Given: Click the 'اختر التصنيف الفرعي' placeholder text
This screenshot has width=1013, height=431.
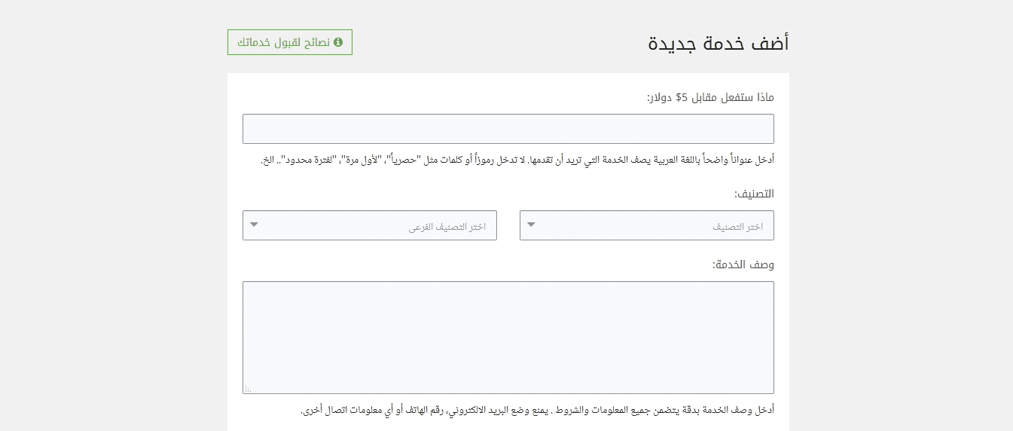Looking at the screenshot, I should [x=447, y=227].
